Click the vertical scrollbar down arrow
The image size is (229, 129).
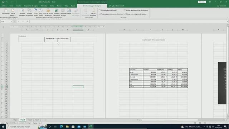[228, 118]
